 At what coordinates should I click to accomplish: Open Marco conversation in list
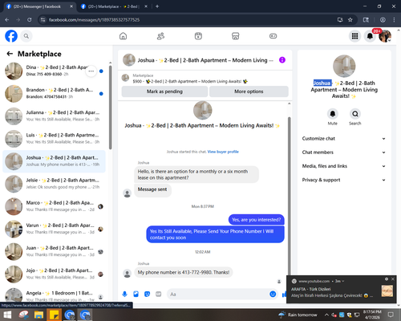54,206
